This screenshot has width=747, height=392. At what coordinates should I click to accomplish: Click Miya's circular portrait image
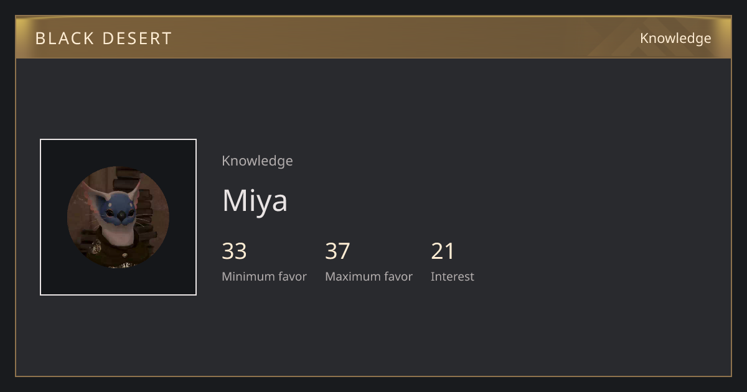pos(118,217)
